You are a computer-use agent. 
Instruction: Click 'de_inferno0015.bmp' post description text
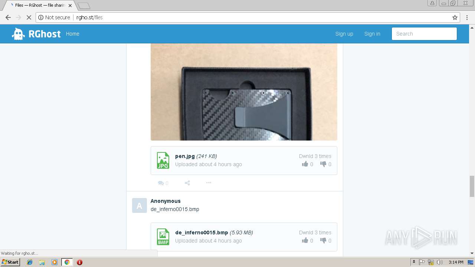coord(175,209)
